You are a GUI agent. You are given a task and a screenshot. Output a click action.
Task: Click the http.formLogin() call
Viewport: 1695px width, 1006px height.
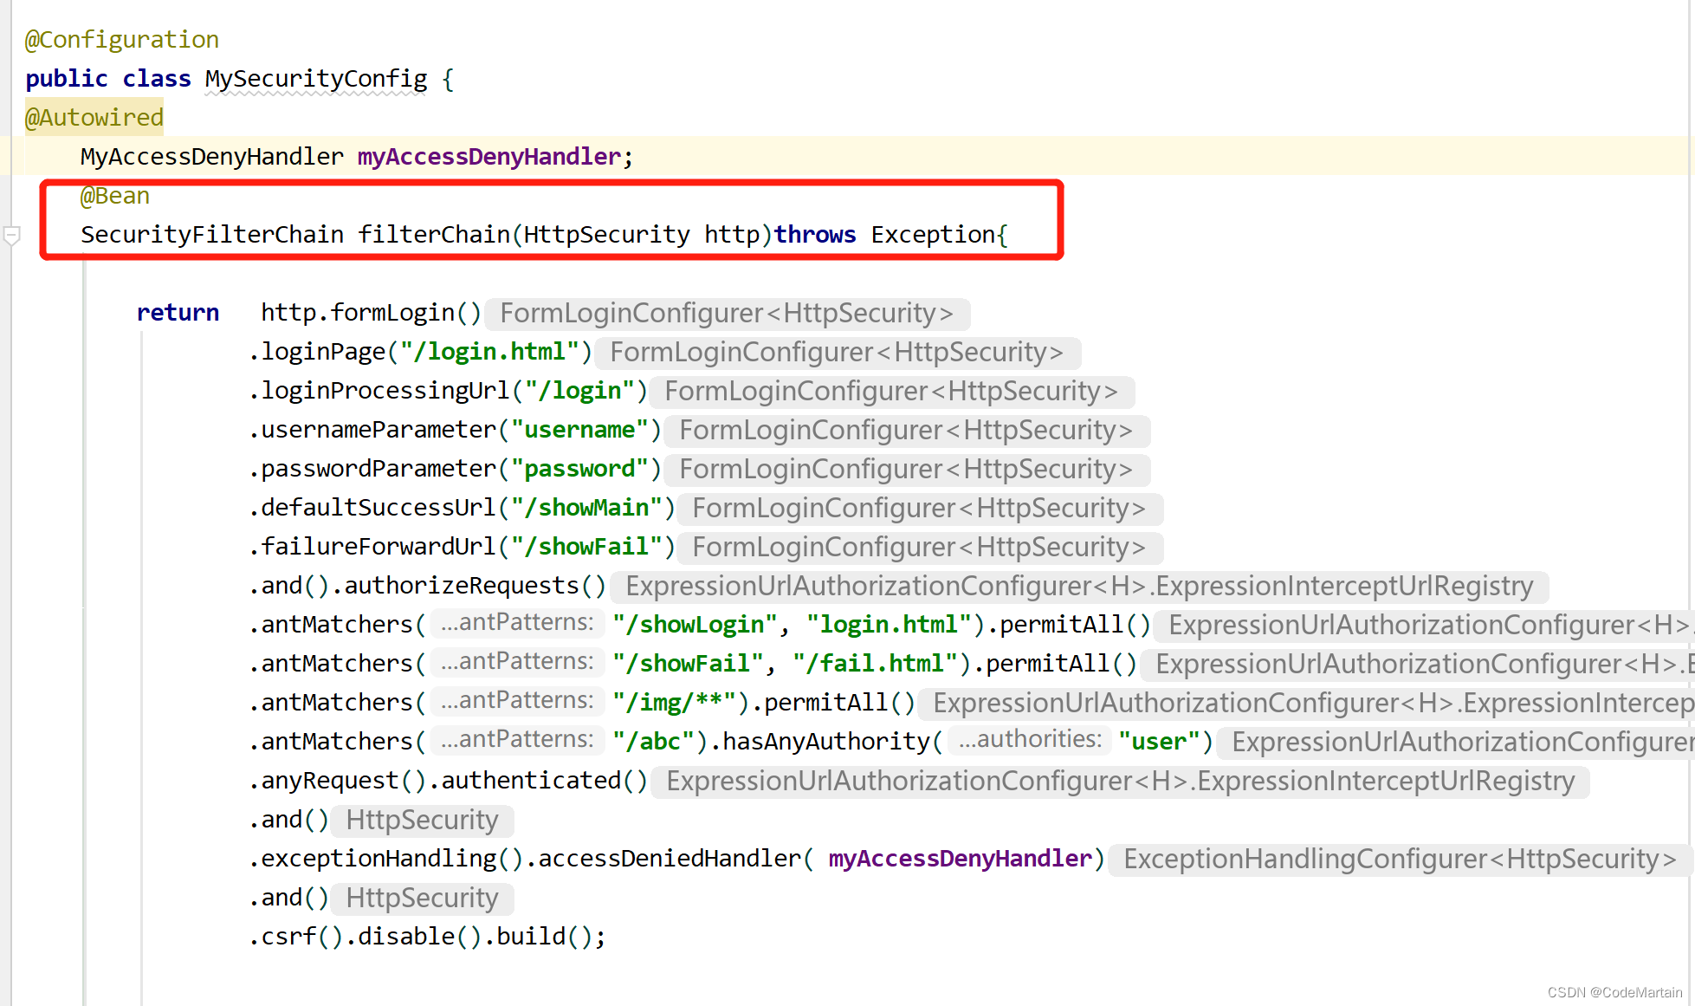[x=372, y=313]
